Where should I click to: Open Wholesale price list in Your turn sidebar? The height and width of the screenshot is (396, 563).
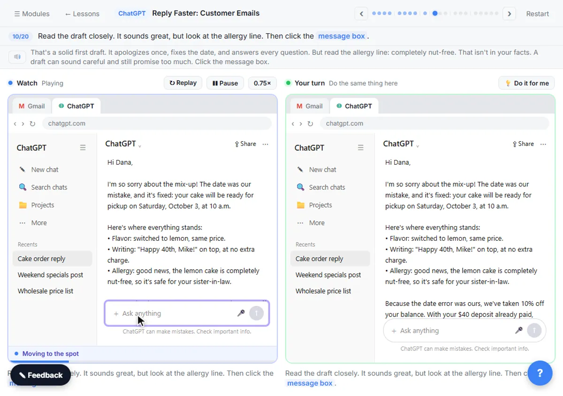coord(330,291)
